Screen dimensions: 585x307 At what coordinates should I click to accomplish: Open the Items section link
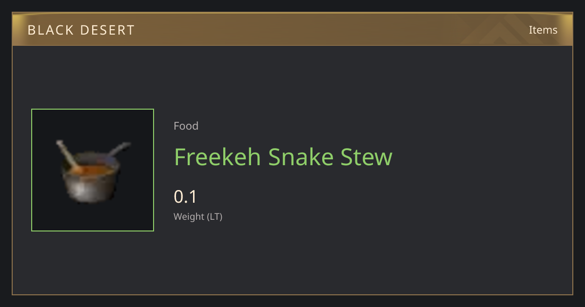click(543, 30)
